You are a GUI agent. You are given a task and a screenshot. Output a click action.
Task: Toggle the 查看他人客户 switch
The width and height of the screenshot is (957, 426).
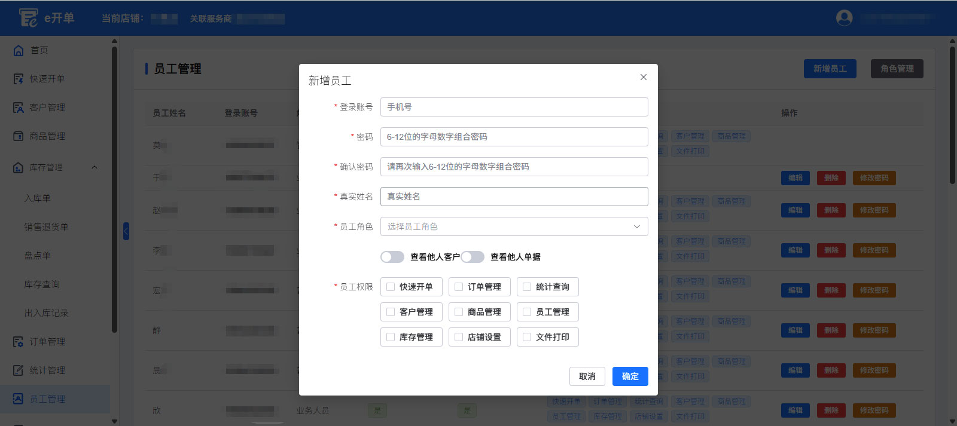[392, 257]
